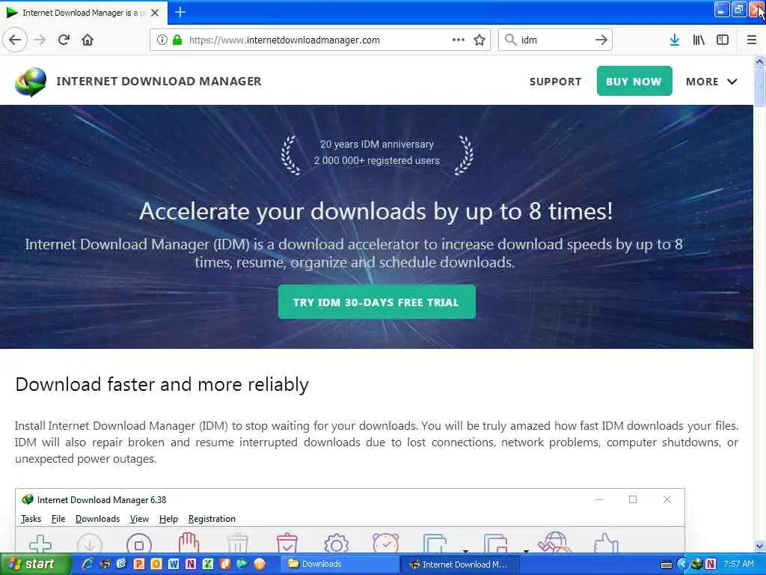Switch to Internet Download M... taskbar button
The width and height of the screenshot is (766, 575).
pos(459,565)
